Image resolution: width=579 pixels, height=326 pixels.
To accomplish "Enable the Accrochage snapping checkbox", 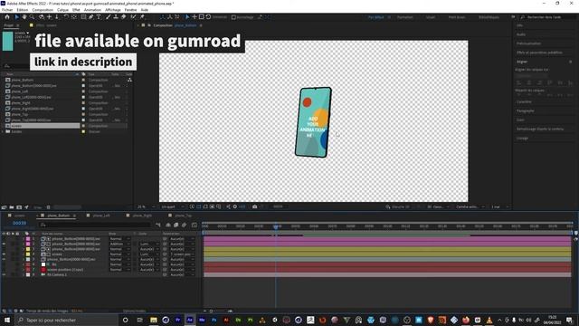I will 233,17.
